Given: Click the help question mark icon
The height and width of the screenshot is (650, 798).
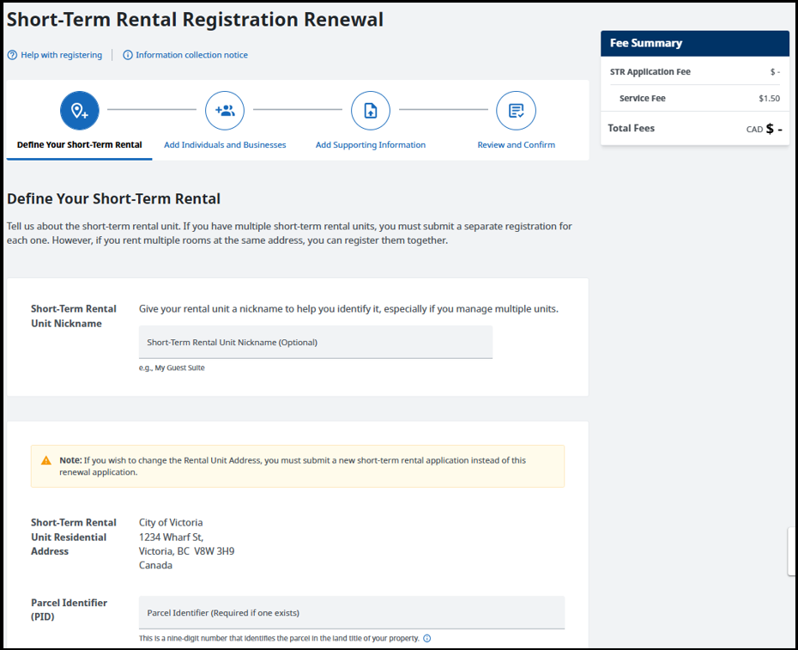Looking at the screenshot, I should pos(12,55).
